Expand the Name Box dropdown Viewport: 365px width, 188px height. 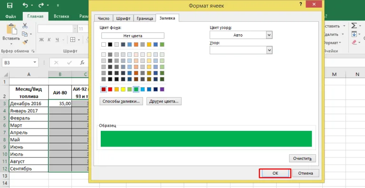tap(35, 62)
